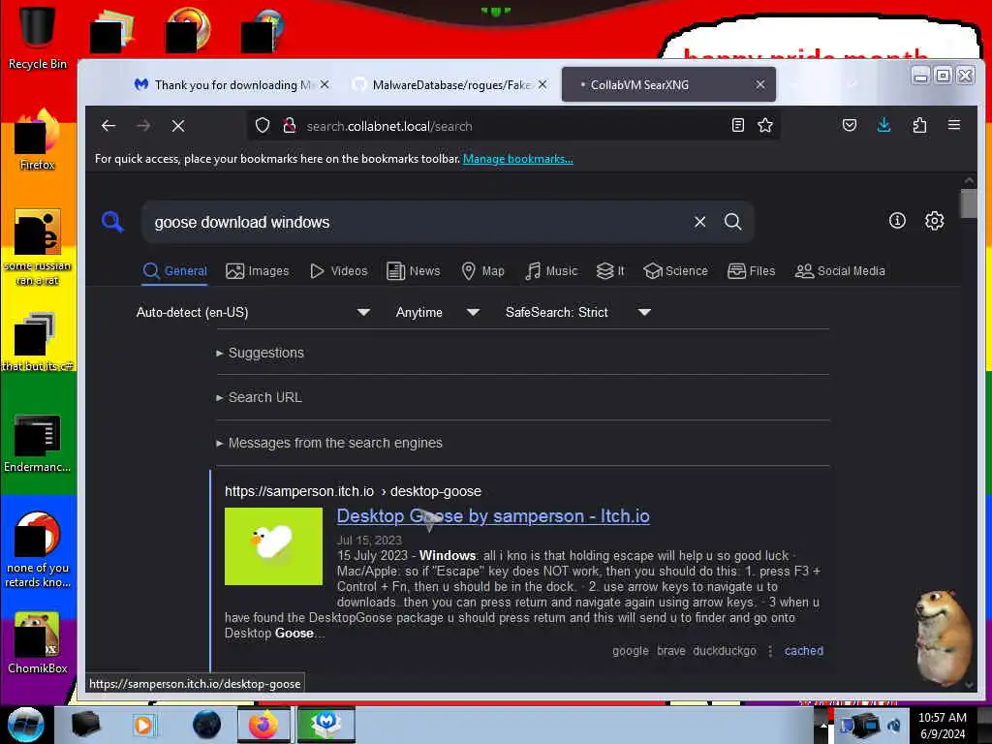Click the Windows Start orb

pyautogui.click(x=25, y=725)
